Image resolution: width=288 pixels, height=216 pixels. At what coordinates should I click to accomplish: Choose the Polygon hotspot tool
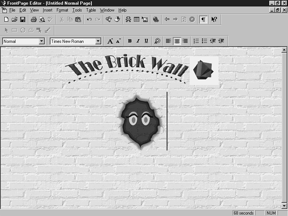pos(31,30)
